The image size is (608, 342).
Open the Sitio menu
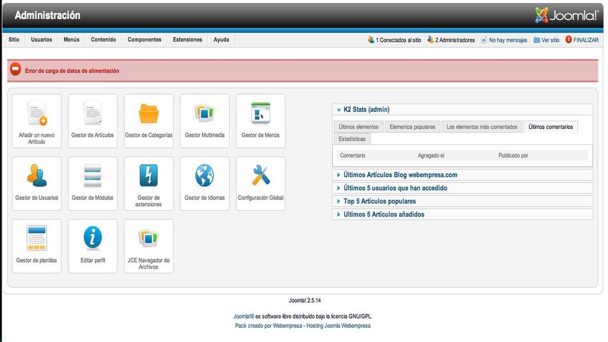click(14, 40)
